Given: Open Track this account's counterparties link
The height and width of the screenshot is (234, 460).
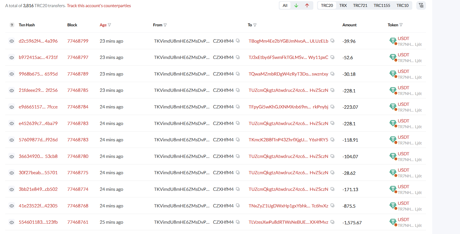Looking at the screenshot, I should 99,6.
